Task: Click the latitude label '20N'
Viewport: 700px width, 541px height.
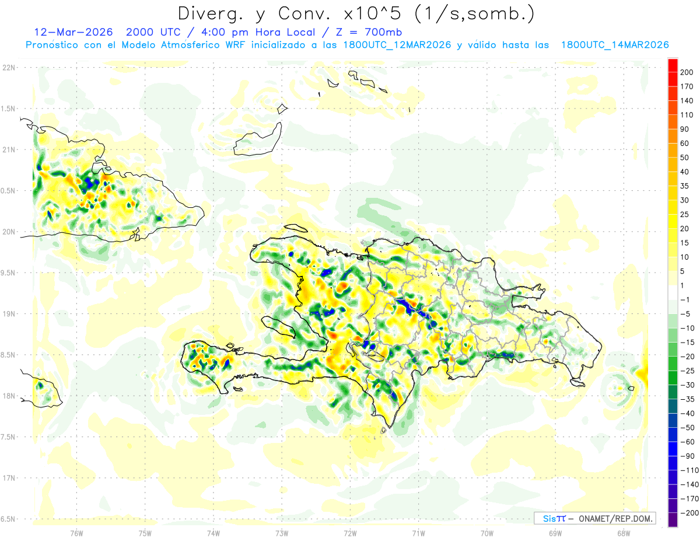Action: (x=9, y=232)
